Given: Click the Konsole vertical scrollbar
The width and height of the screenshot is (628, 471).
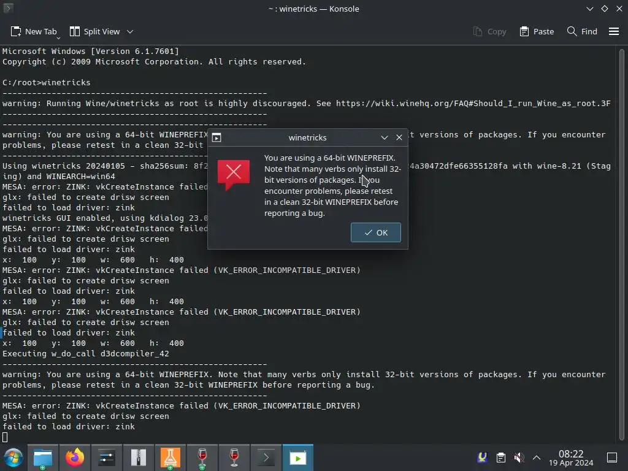Looking at the screenshot, I should (621, 244).
